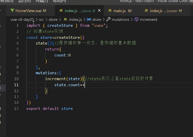
Task: Click the Vue icon on HomeView.vue tab
Action: [x=12, y=11]
